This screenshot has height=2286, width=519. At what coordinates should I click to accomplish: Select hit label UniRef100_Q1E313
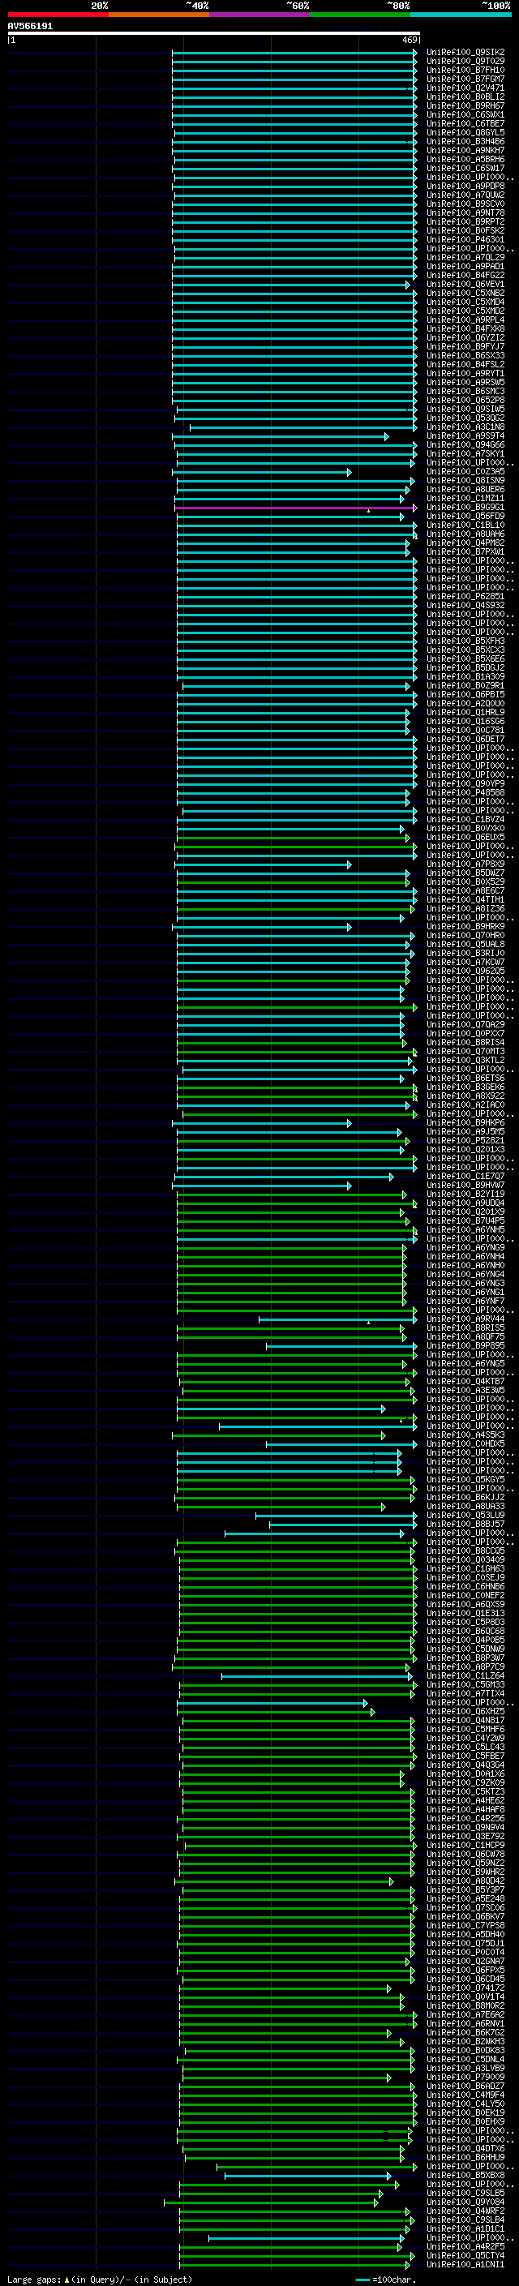click(465, 1613)
